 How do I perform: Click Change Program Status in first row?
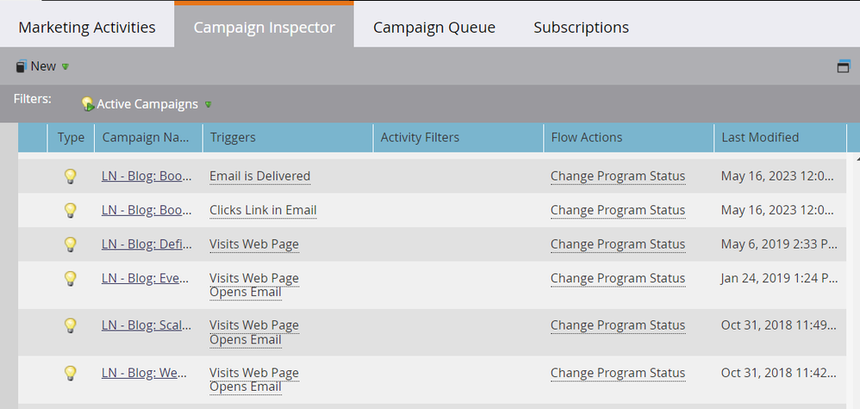coord(618,177)
